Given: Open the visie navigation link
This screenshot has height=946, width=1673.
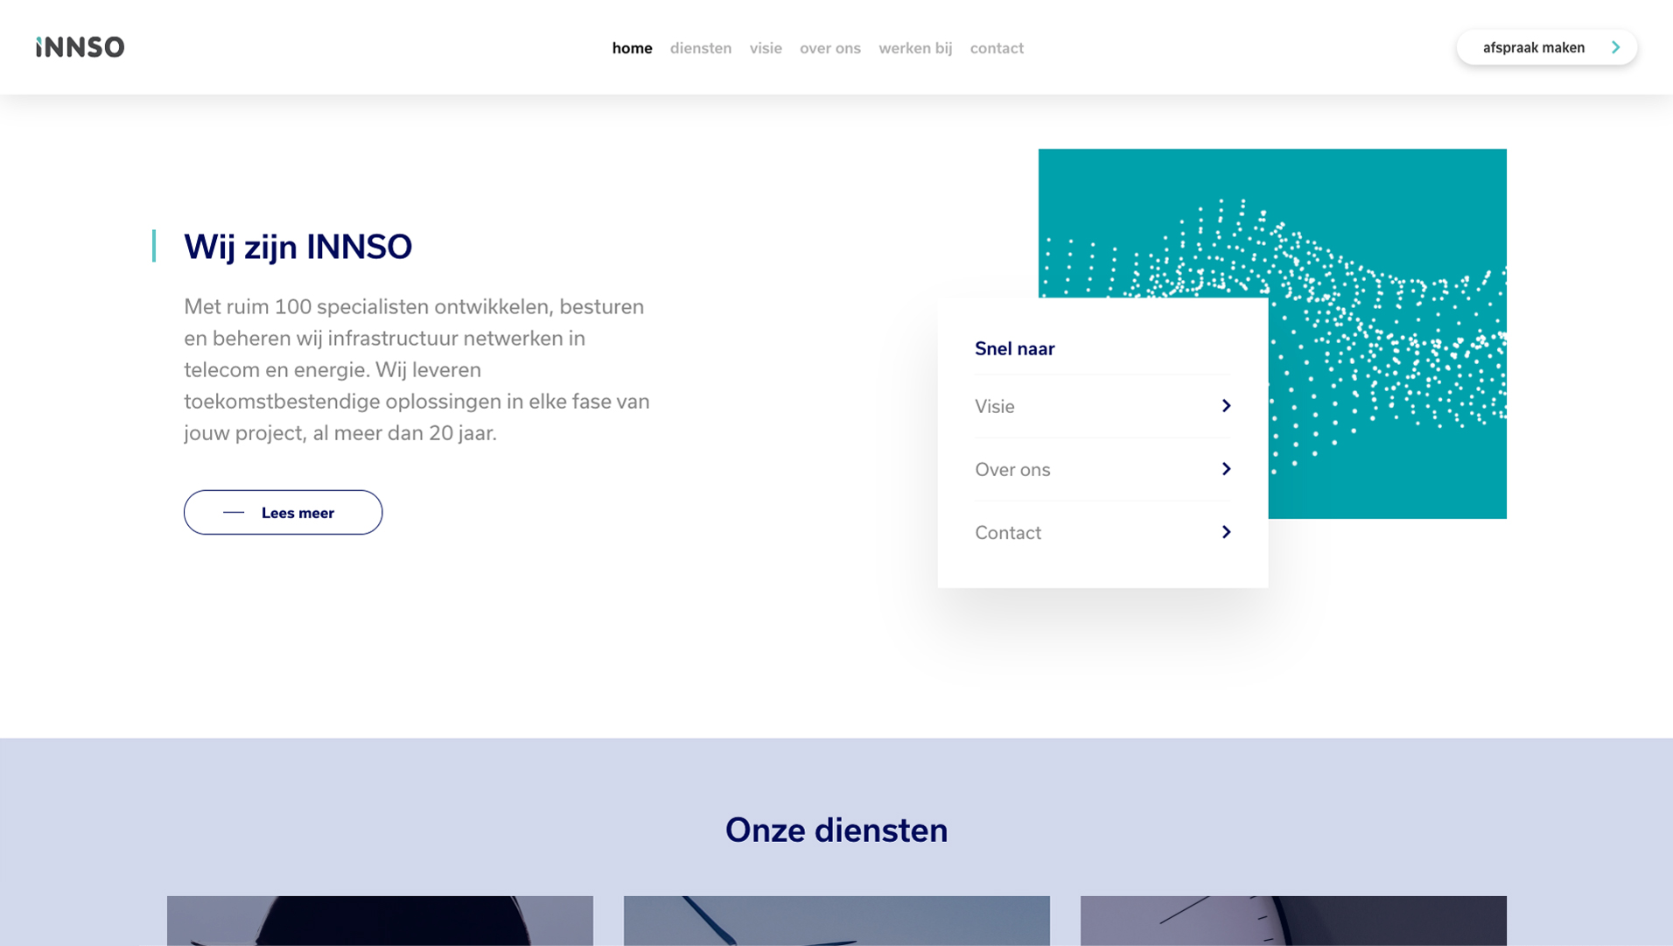Looking at the screenshot, I should [765, 48].
